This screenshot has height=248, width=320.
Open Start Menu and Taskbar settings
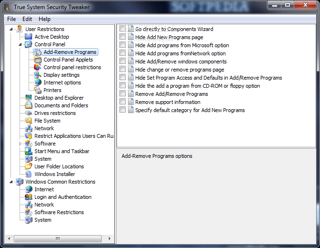pyautogui.click(x=62, y=151)
